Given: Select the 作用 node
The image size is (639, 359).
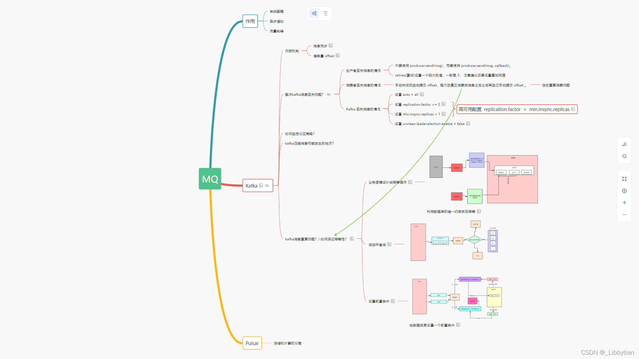Looking at the screenshot, I should pos(250,21).
